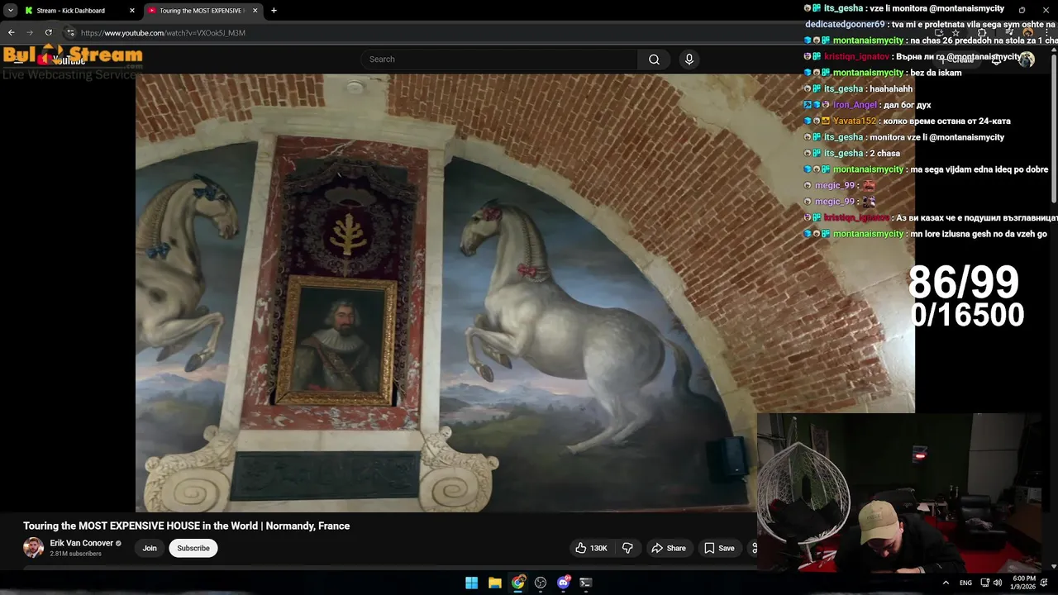Open the Windows Start menu
Screen dimensions: 1058x595
(471, 583)
